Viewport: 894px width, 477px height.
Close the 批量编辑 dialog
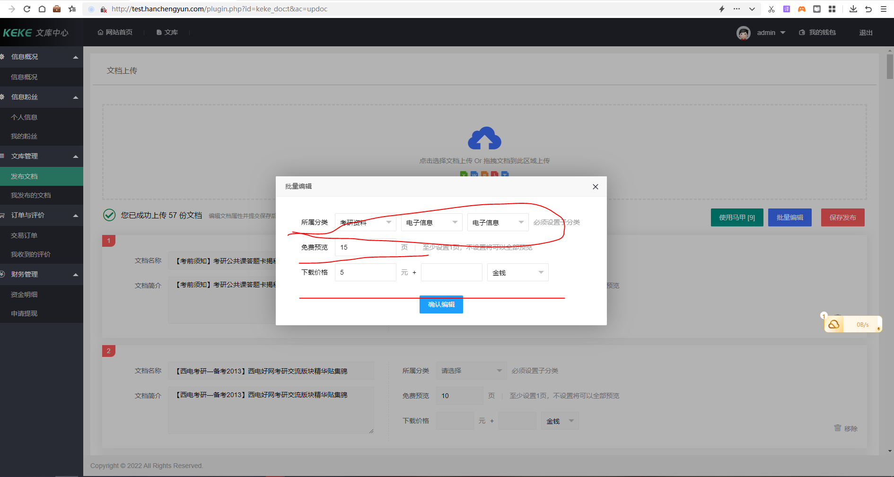point(595,187)
